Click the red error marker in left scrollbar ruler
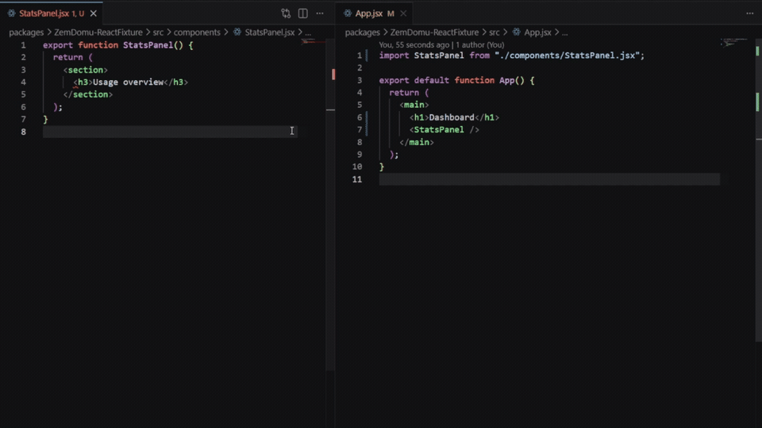Viewport: 762px width, 428px height. click(333, 75)
